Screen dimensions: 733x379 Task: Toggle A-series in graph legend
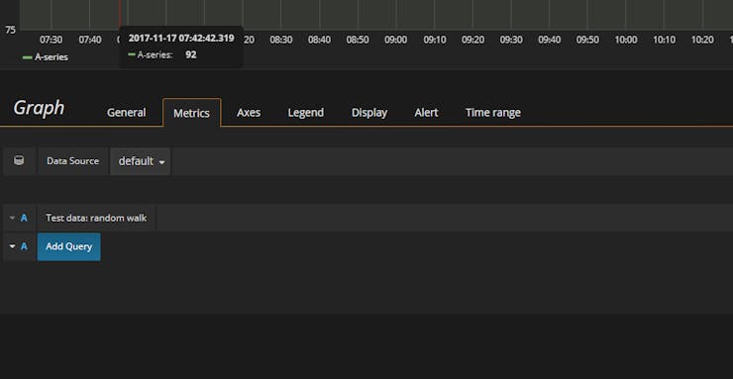[x=52, y=57]
